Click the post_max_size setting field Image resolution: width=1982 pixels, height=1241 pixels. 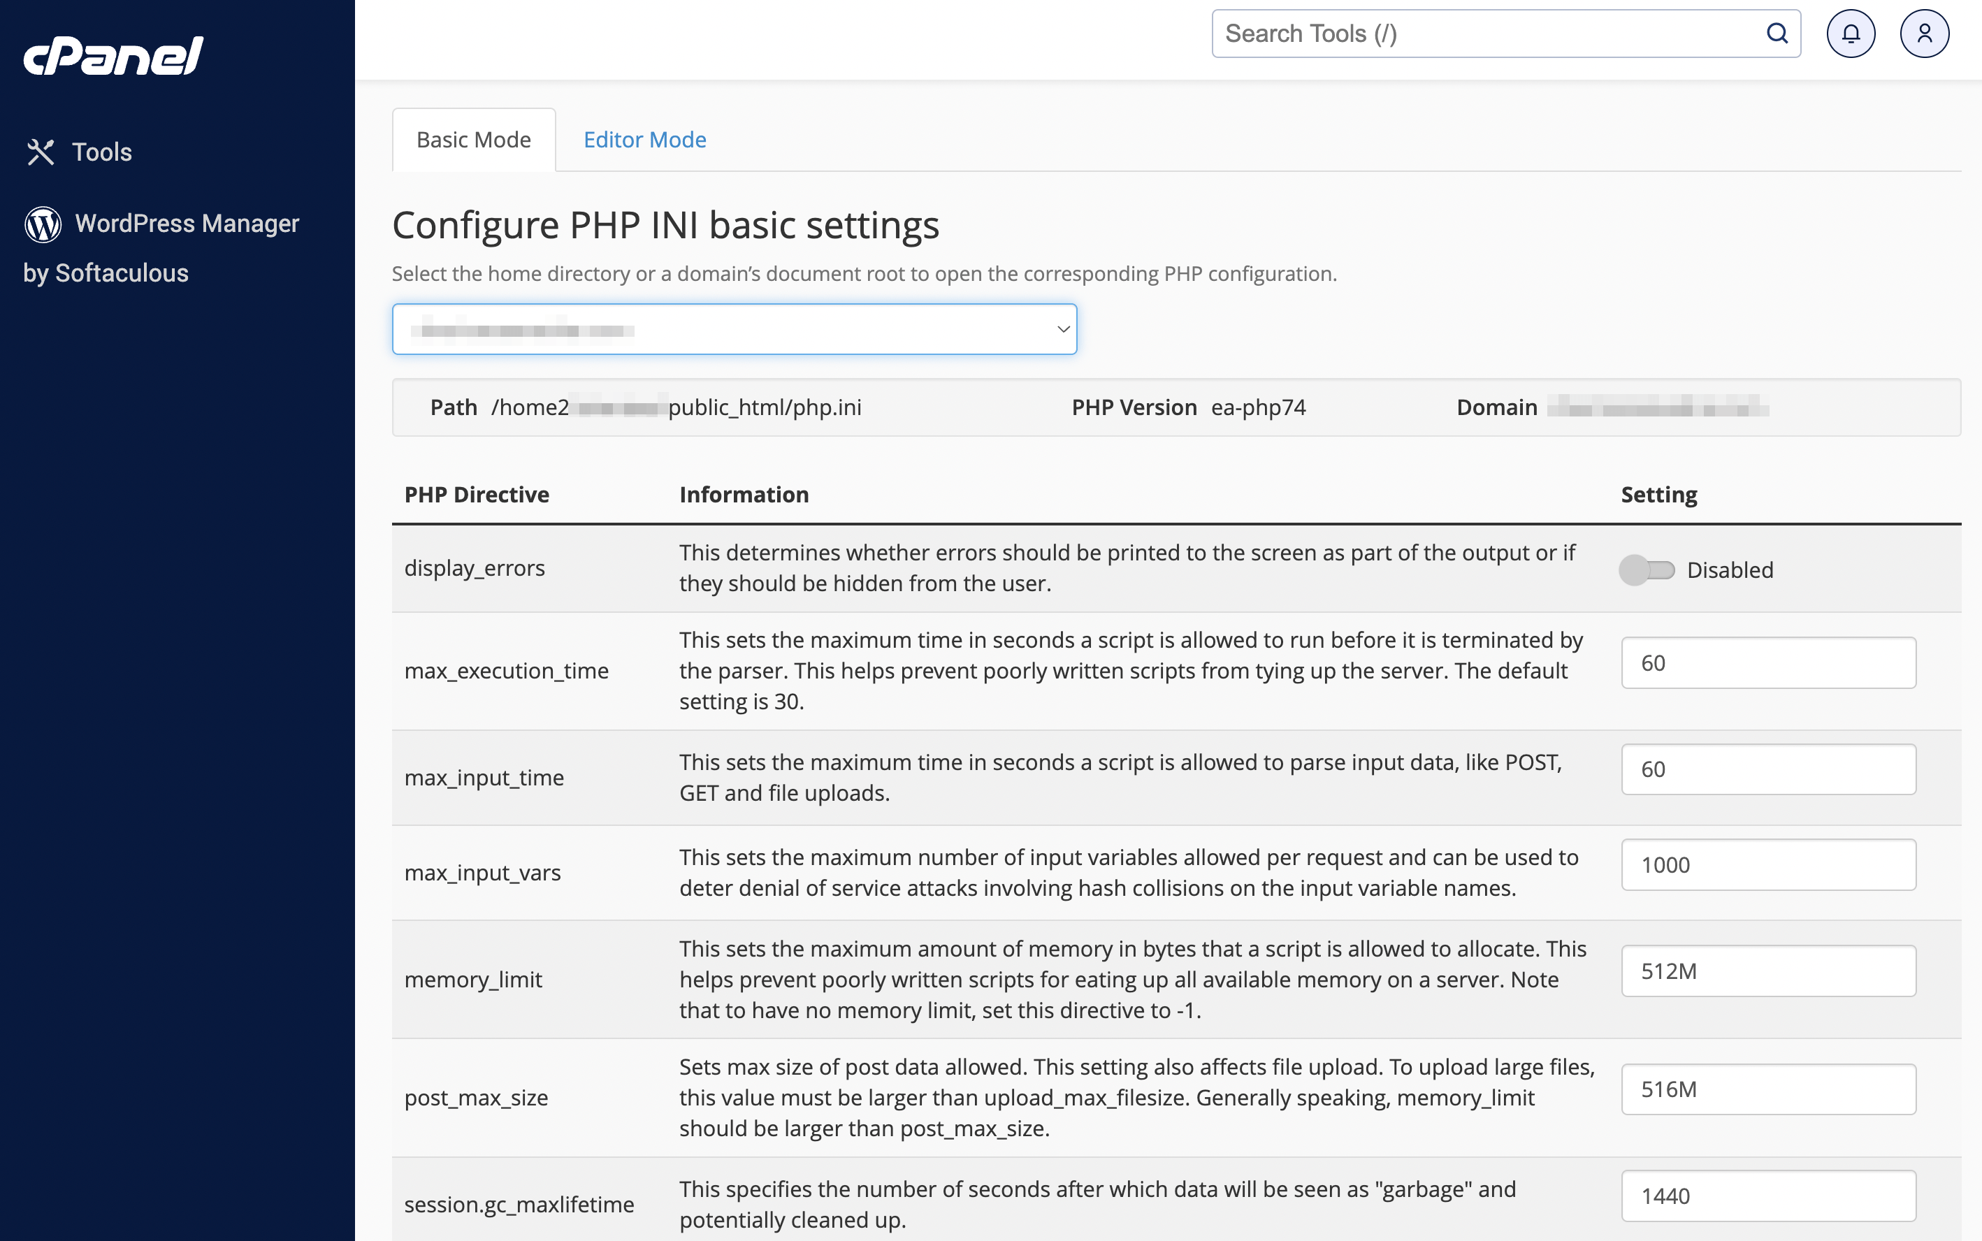pos(1768,1089)
